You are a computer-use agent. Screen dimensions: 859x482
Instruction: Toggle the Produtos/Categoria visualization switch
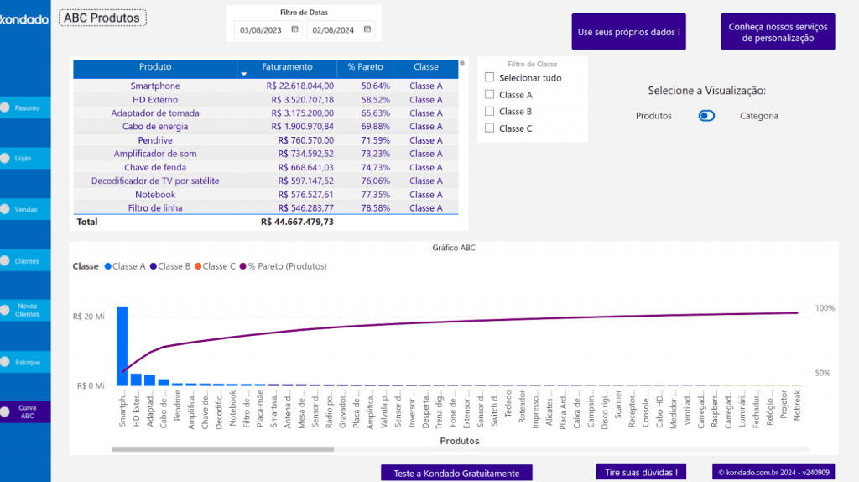coord(706,116)
